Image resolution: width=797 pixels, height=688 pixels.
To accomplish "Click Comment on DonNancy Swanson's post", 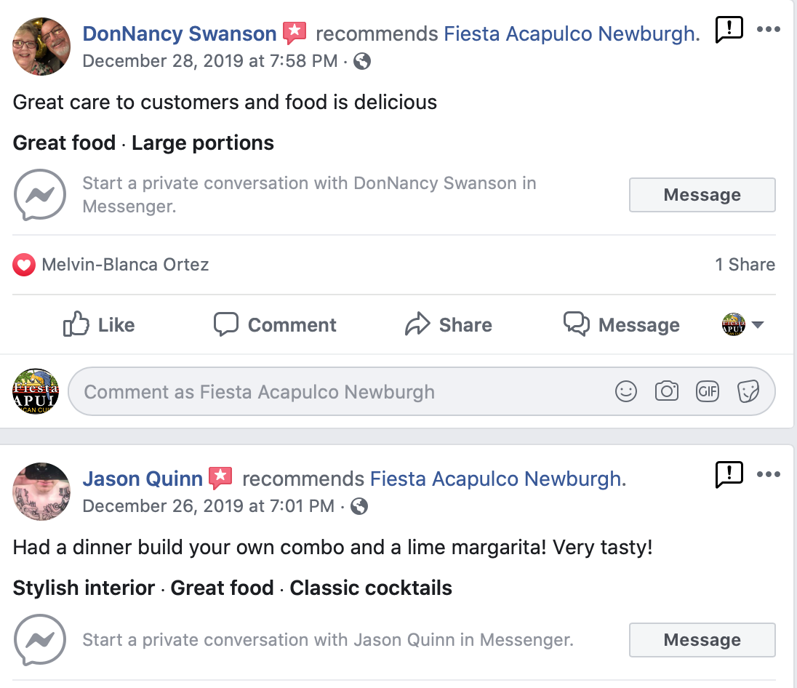I will click(275, 325).
